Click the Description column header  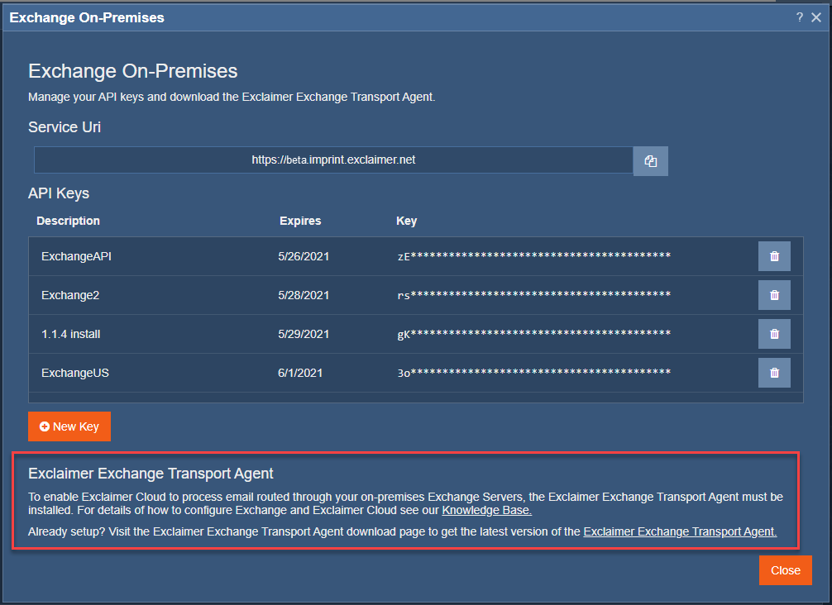click(x=68, y=221)
